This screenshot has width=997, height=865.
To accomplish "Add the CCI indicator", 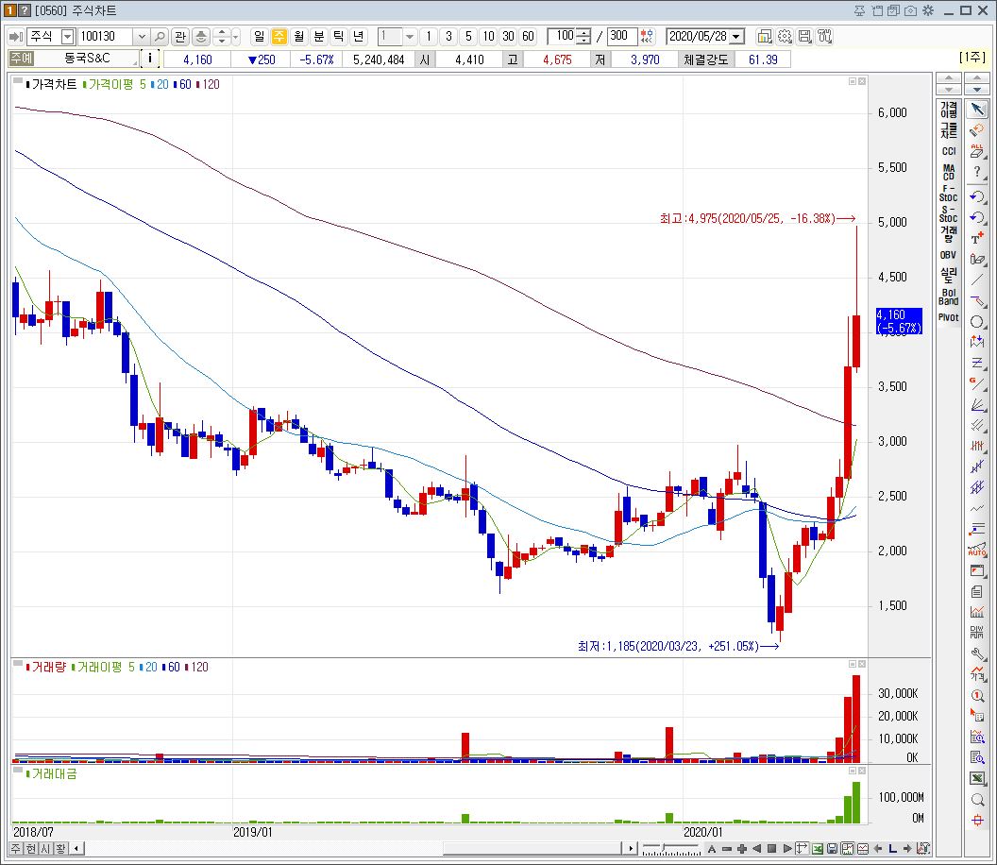I will pos(948,151).
